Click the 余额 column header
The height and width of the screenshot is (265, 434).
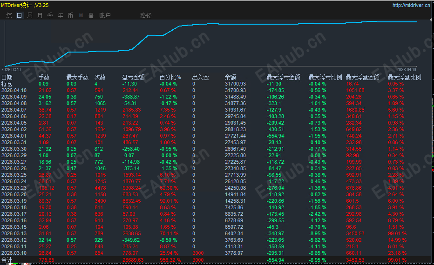pyautogui.click(x=231, y=77)
